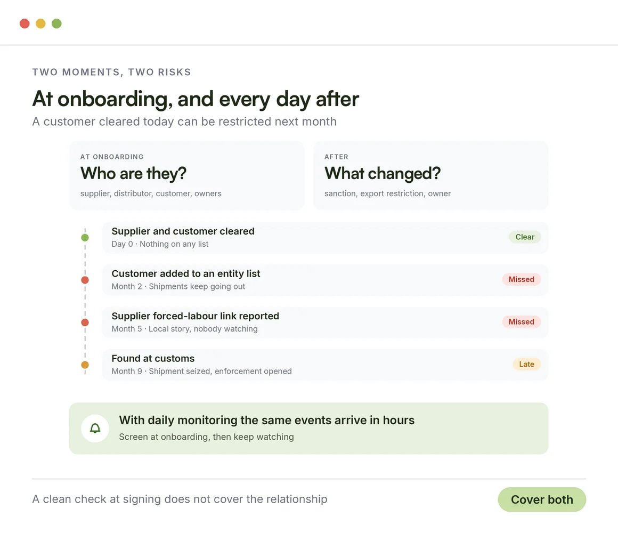Click the Missed badge on forced-labour row
This screenshot has height=533, width=618.
click(x=522, y=322)
